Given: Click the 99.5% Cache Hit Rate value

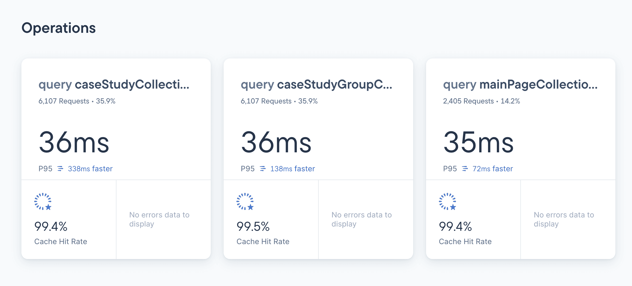Looking at the screenshot, I should [253, 227].
